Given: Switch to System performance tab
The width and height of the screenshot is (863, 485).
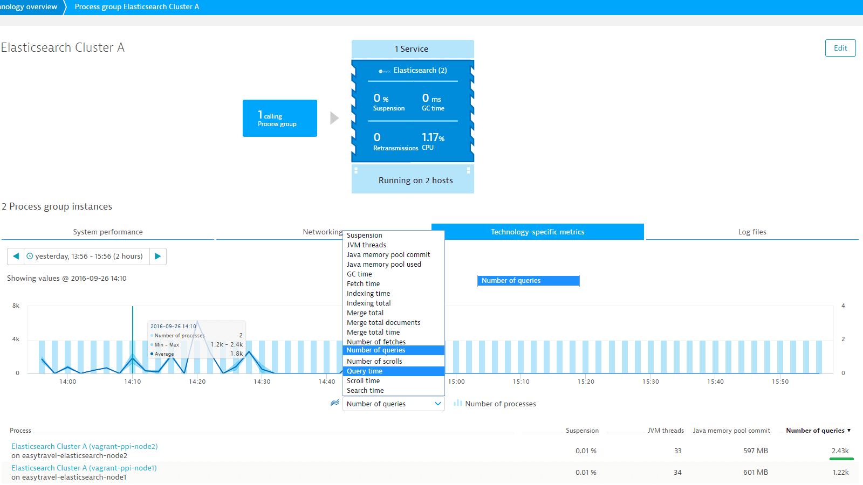Looking at the screenshot, I should click(x=108, y=232).
